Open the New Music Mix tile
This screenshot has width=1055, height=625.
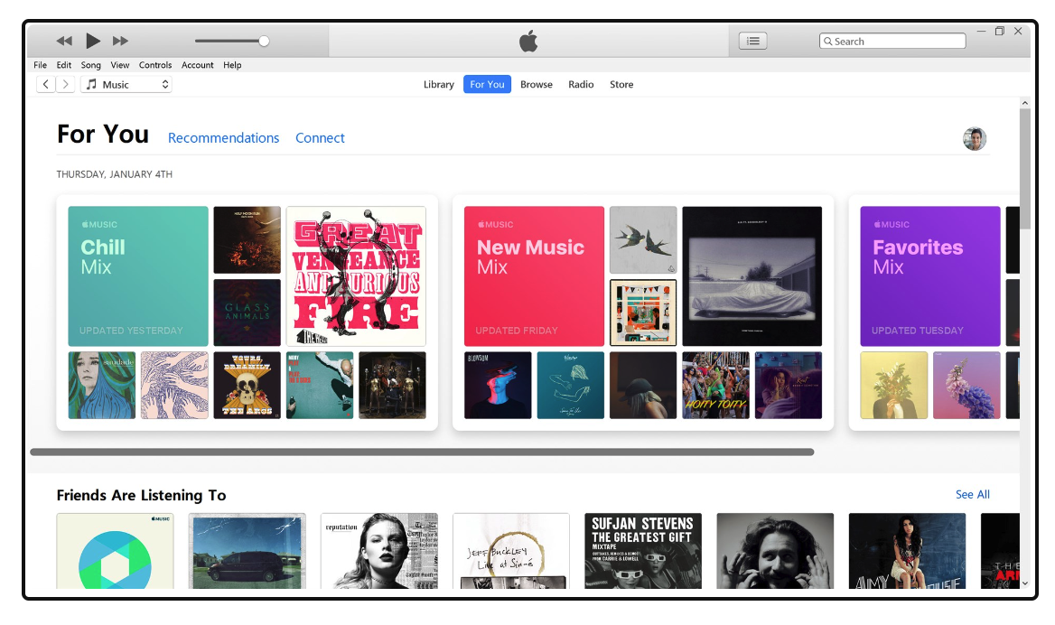[x=534, y=276]
